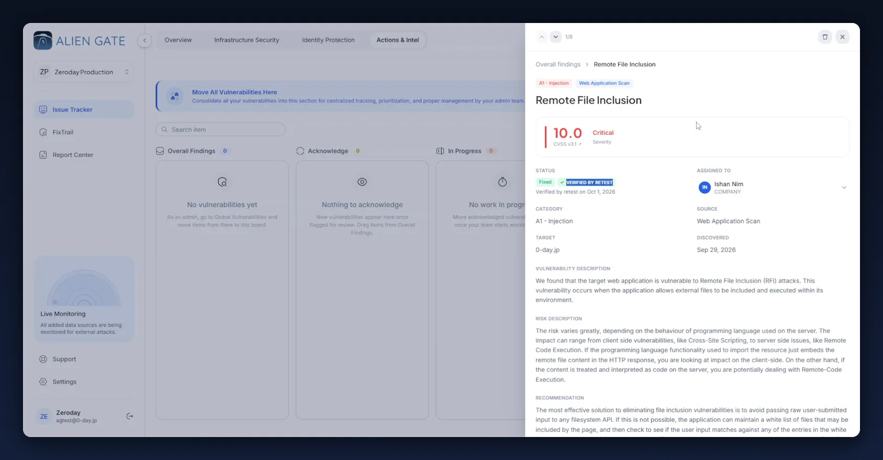883x460 pixels.
Task: Click the Overall Findings column icon
Action: coord(160,151)
